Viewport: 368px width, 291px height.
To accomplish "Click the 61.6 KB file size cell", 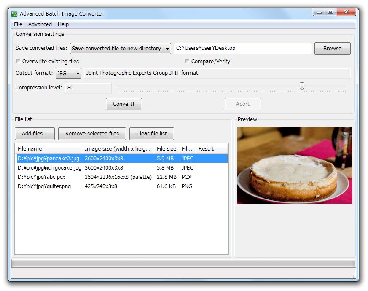I will 166,186.
